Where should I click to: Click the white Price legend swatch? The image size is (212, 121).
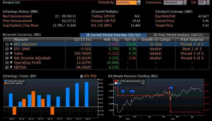coord(116,83)
